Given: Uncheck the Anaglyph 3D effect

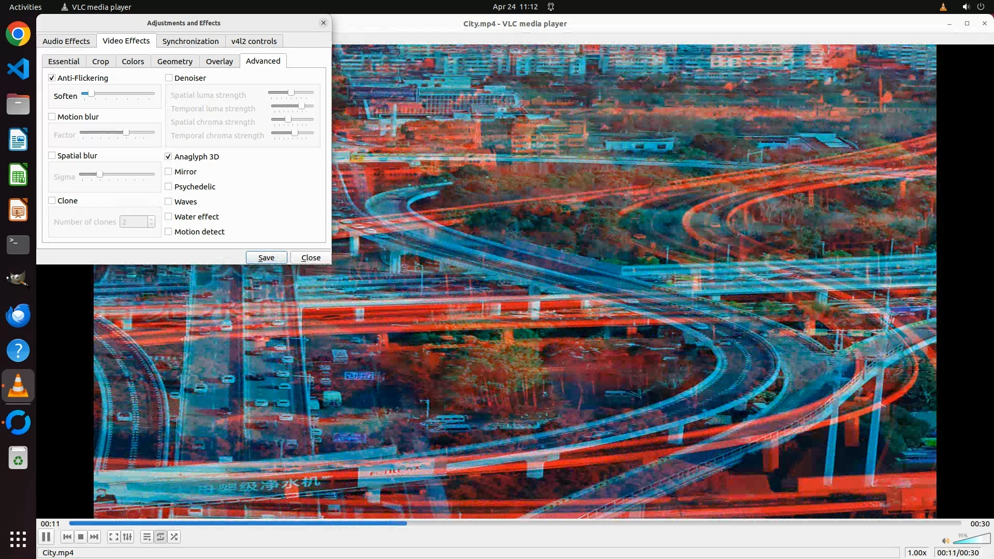Looking at the screenshot, I should pos(169,156).
